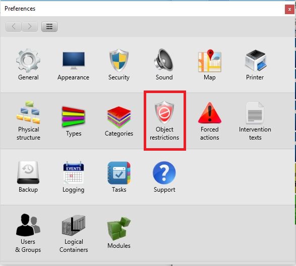This screenshot has height=266, width=296.
Task: Open General preferences gear icon
Action: [x=28, y=61]
